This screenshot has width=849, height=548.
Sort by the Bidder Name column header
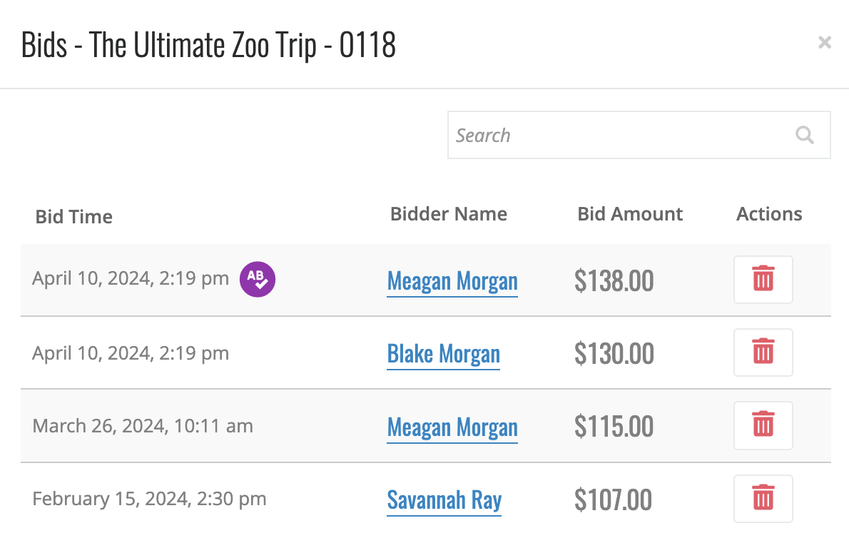click(449, 214)
